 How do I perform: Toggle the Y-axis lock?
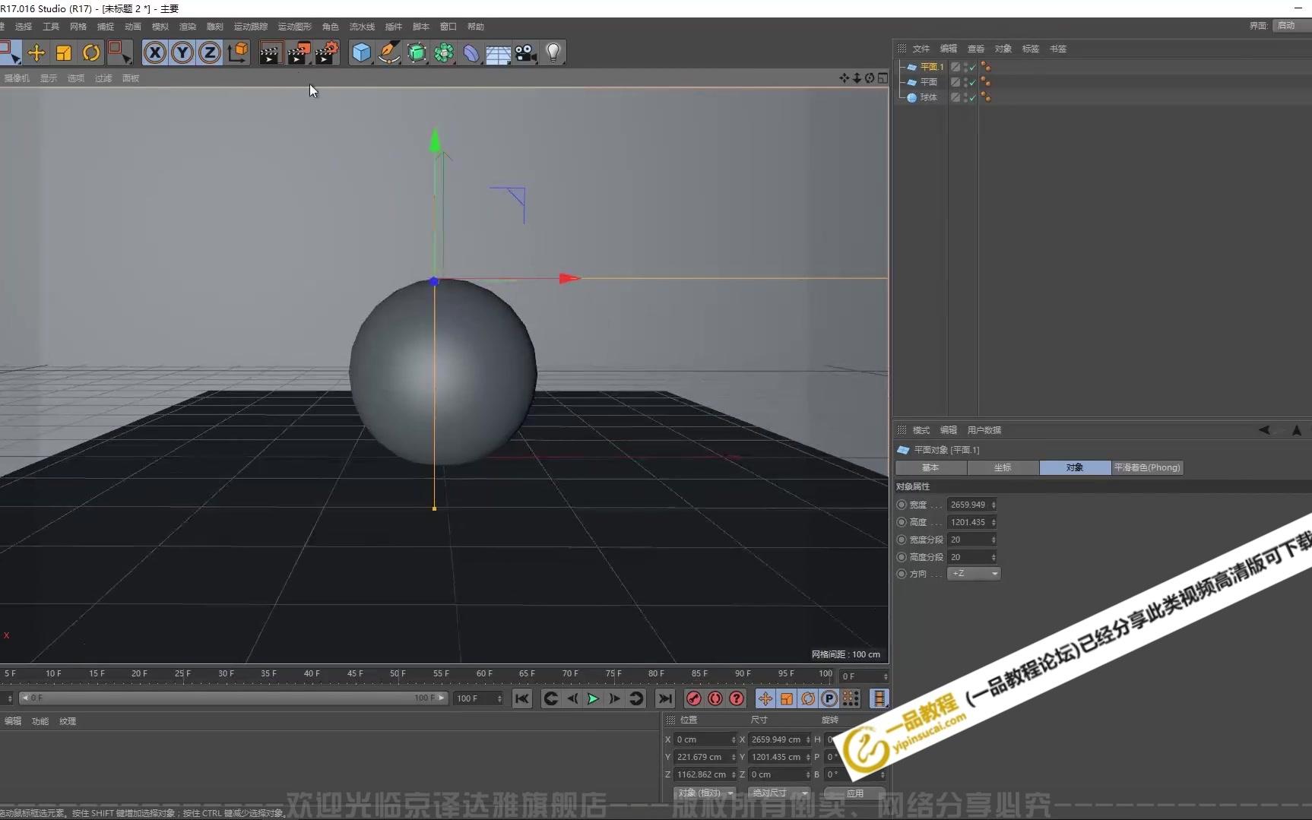(x=182, y=52)
